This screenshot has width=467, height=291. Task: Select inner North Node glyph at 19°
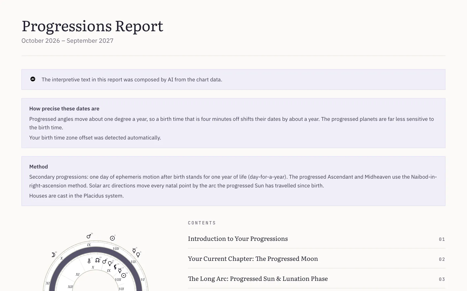click(x=98, y=260)
